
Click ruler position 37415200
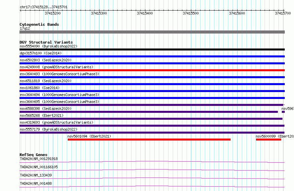click(x=53, y=13)
